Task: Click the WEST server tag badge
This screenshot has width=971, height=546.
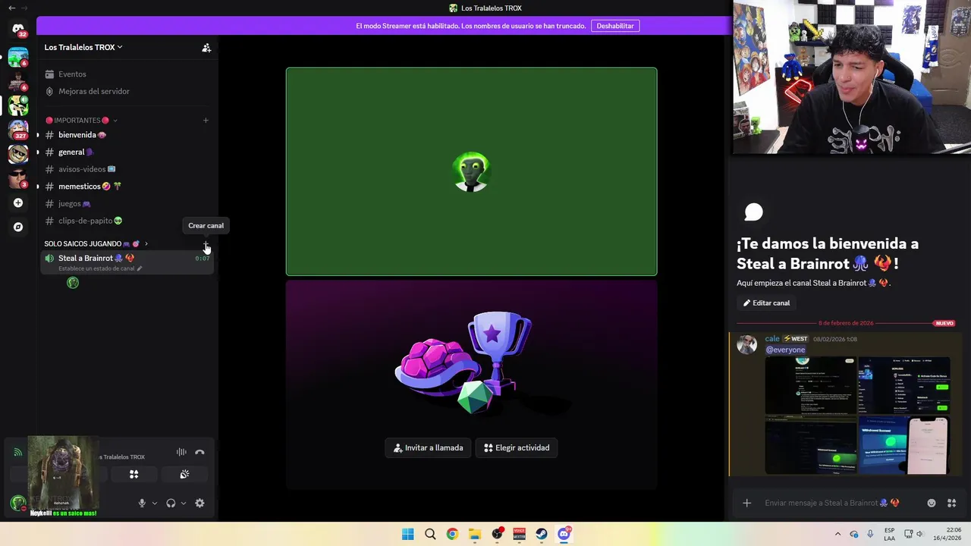Action: pyautogui.click(x=796, y=339)
